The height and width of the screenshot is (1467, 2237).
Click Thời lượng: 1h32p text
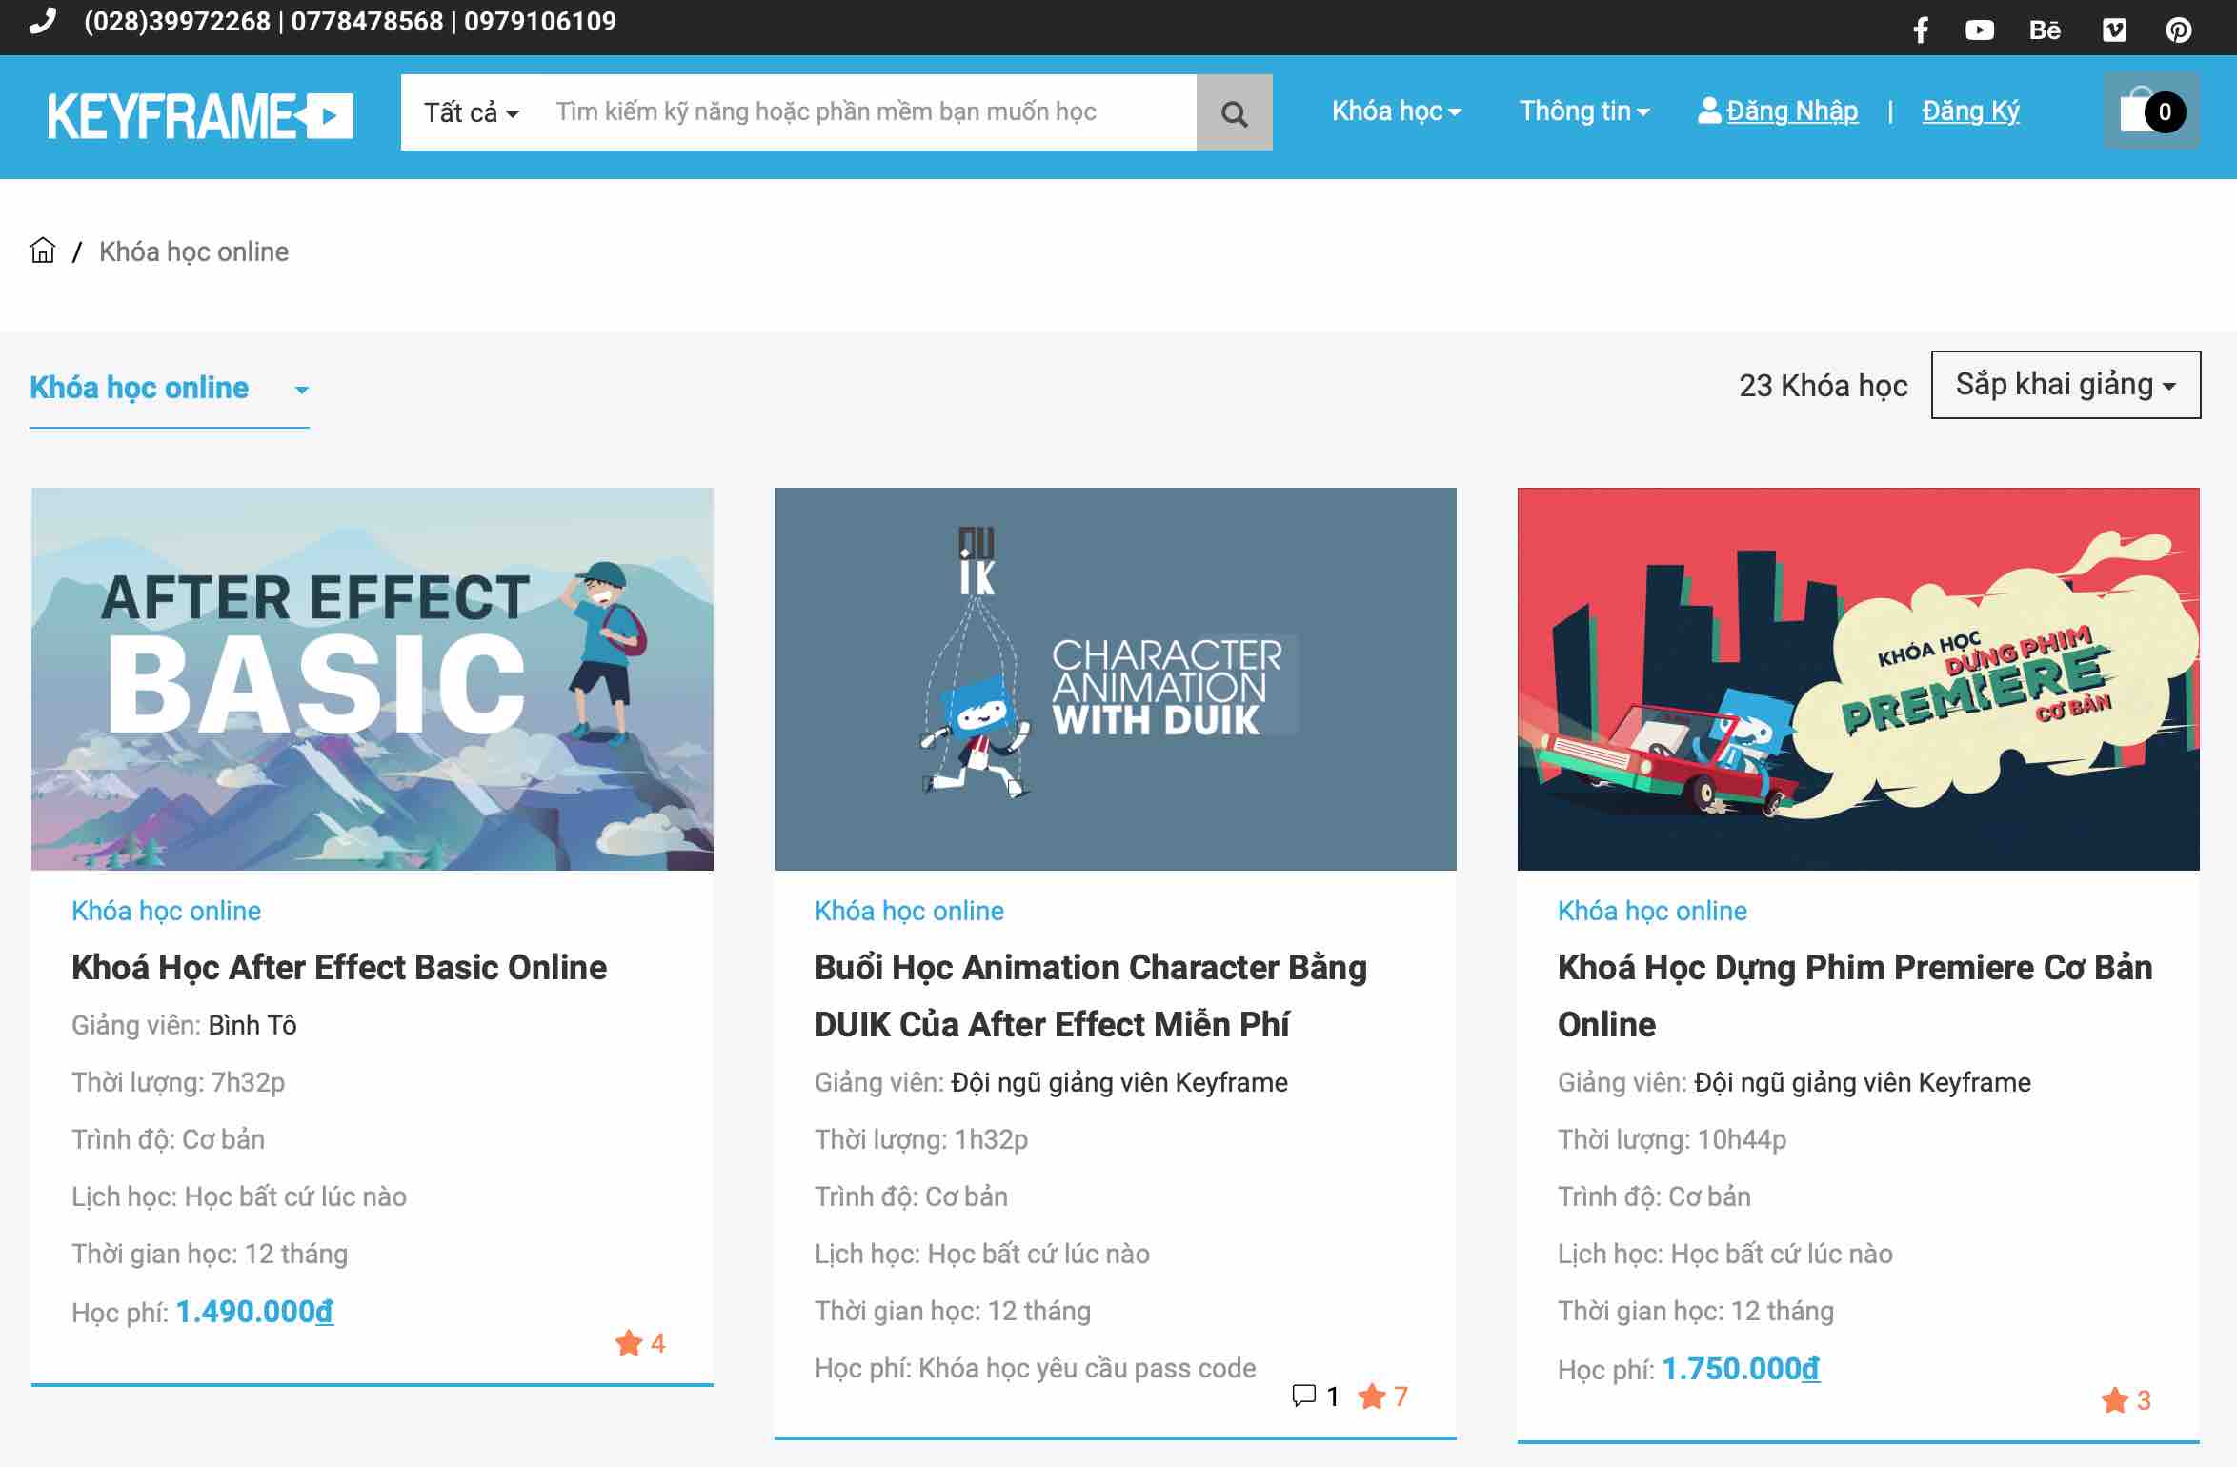click(x=921, y=1139)
